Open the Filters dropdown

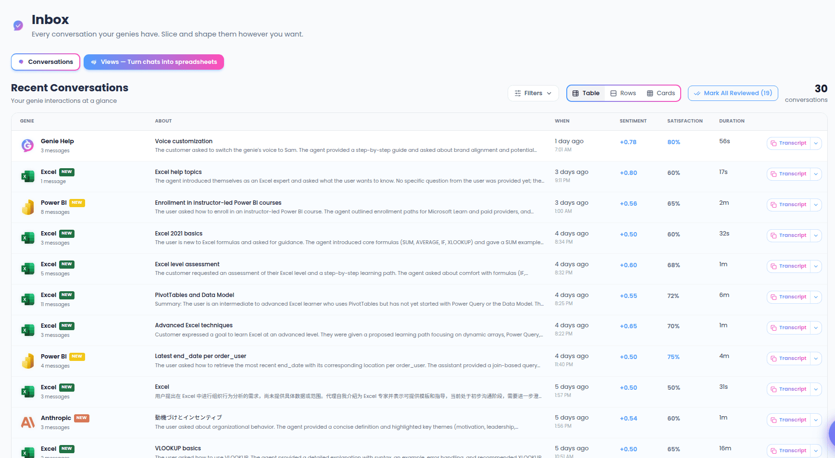[x=533, y=93]
